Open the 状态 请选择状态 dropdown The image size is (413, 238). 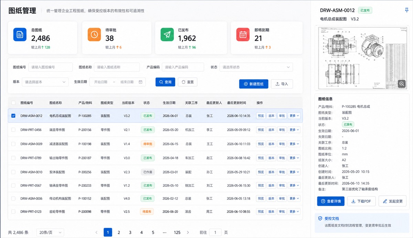click(256, 67)
